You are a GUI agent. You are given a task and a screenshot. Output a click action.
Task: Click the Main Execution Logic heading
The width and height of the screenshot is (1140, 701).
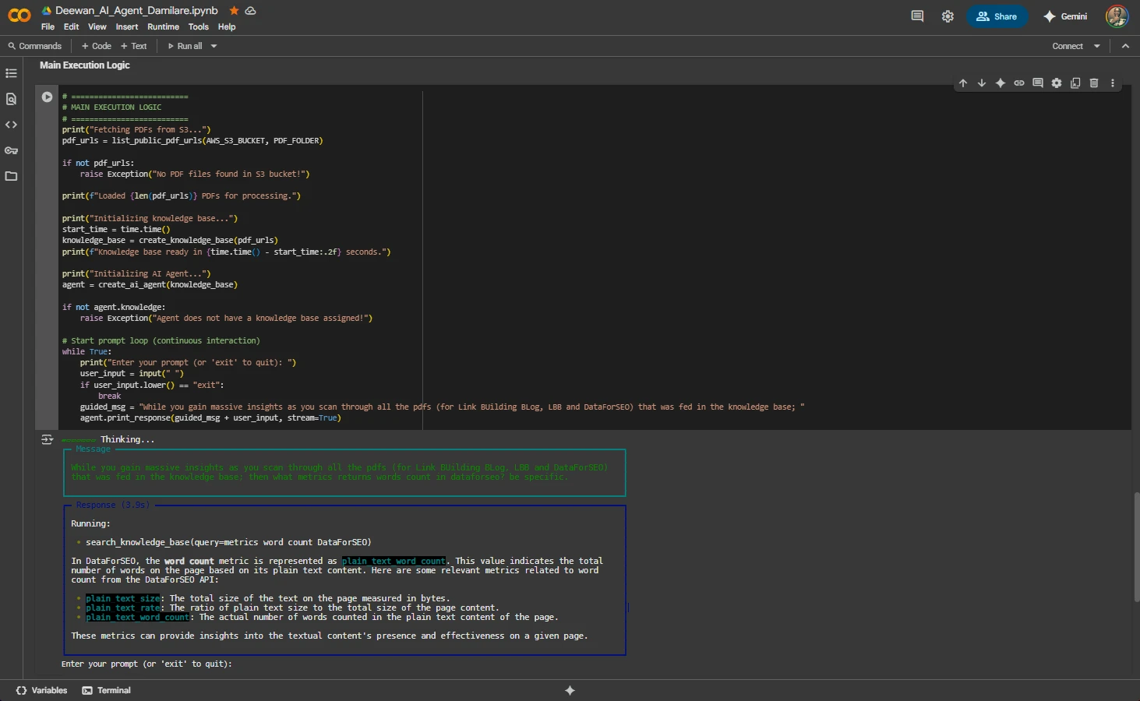[85, 65]
